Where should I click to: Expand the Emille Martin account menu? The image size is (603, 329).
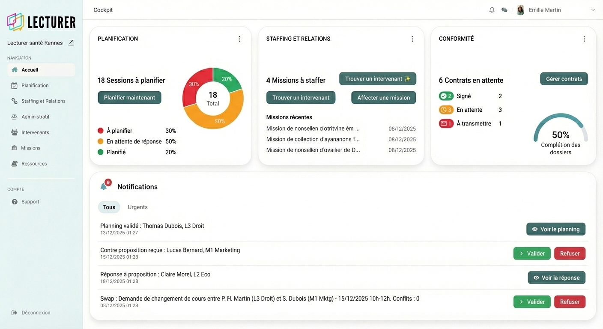pos(593,10)
